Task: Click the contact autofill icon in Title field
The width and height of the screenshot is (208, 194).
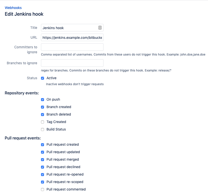Action: point(100,28)
